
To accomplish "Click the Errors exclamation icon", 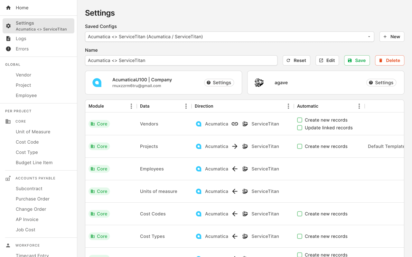I will point(8,49).
